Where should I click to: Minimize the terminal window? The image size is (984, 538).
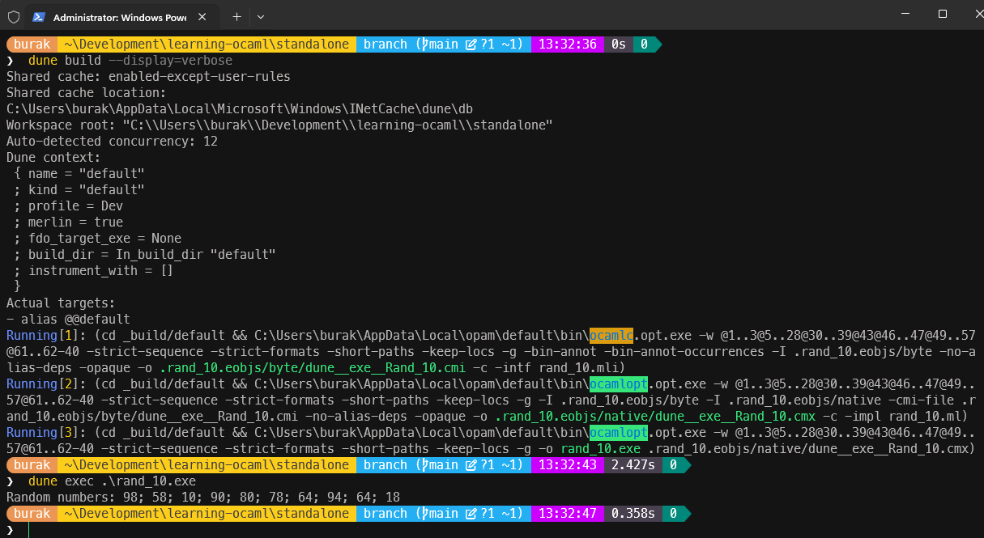[x=905, y=15]
